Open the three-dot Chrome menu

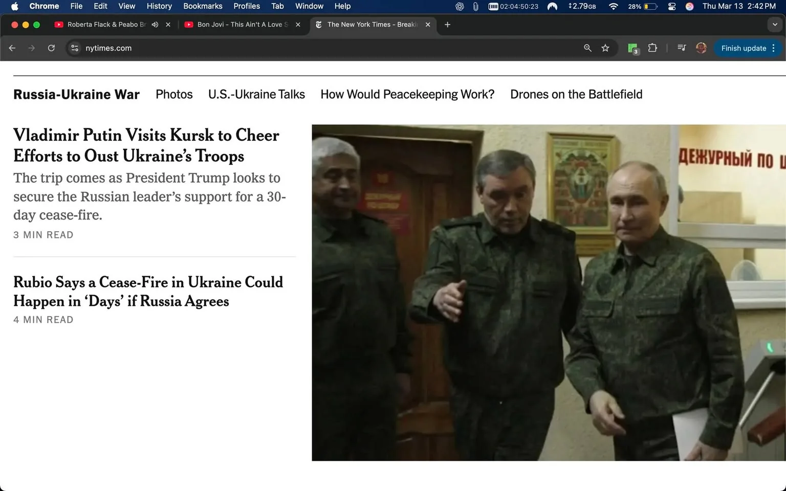click(x=773, y=48)
